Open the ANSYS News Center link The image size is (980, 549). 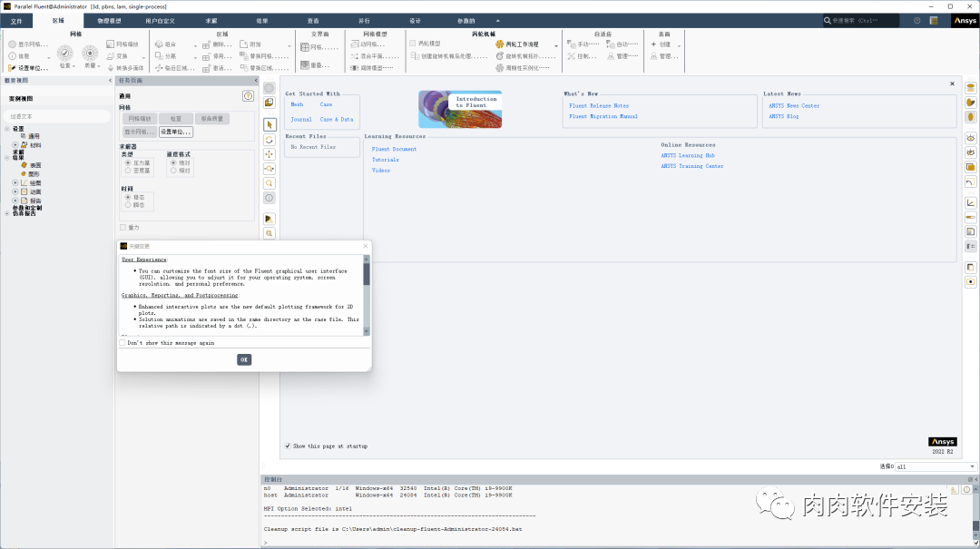pyautogui.click(x=794, y=105)
